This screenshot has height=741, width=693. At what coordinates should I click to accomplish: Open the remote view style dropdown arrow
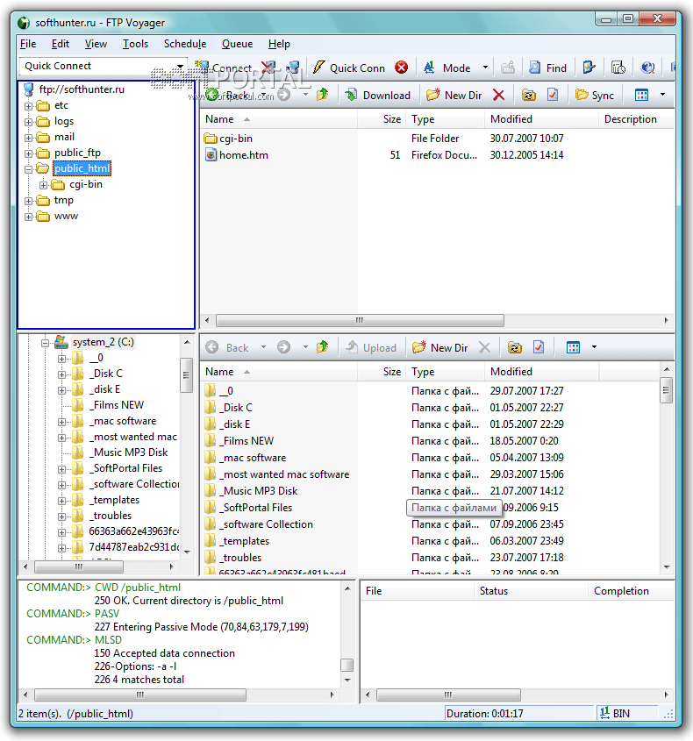663,95
